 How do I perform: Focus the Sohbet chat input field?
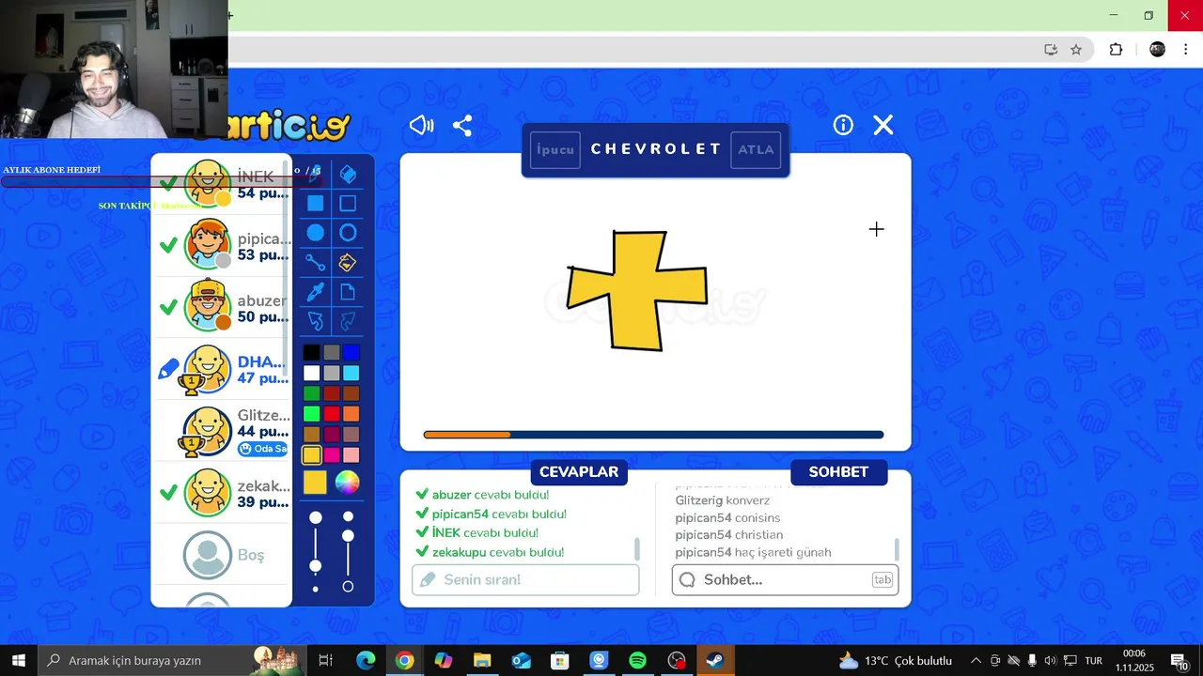click(785, 579)
